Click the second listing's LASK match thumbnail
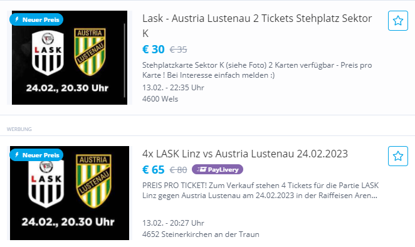Image resolution: width=415 pixels, height=247 pixels. (x=70, y=193)
